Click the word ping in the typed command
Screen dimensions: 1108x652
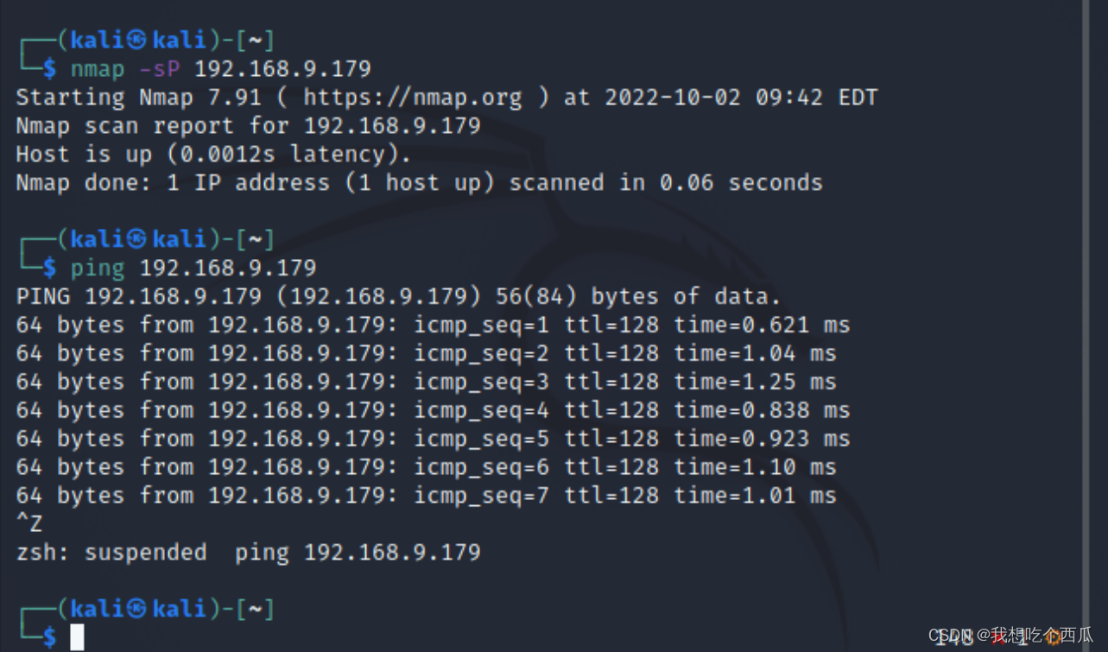click(x=98, y=268)
